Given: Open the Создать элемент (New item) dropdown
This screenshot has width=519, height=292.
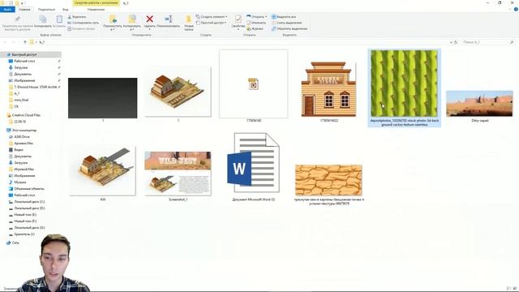Looking at the screenshot, I should pos(212,16).
